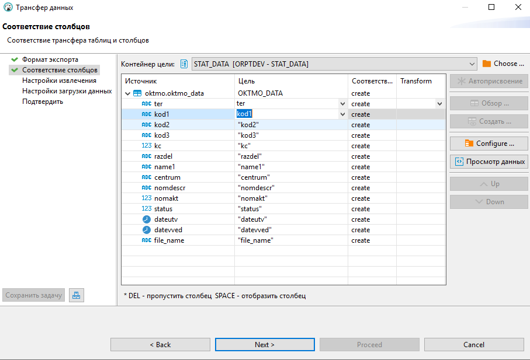The height and width of the screenshot is (360, 530).
Task: Click the Цель column header
Action: coord(292,81)
